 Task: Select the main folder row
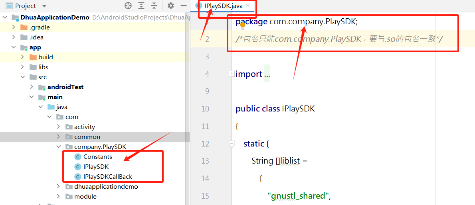click(x=95, y=97)
